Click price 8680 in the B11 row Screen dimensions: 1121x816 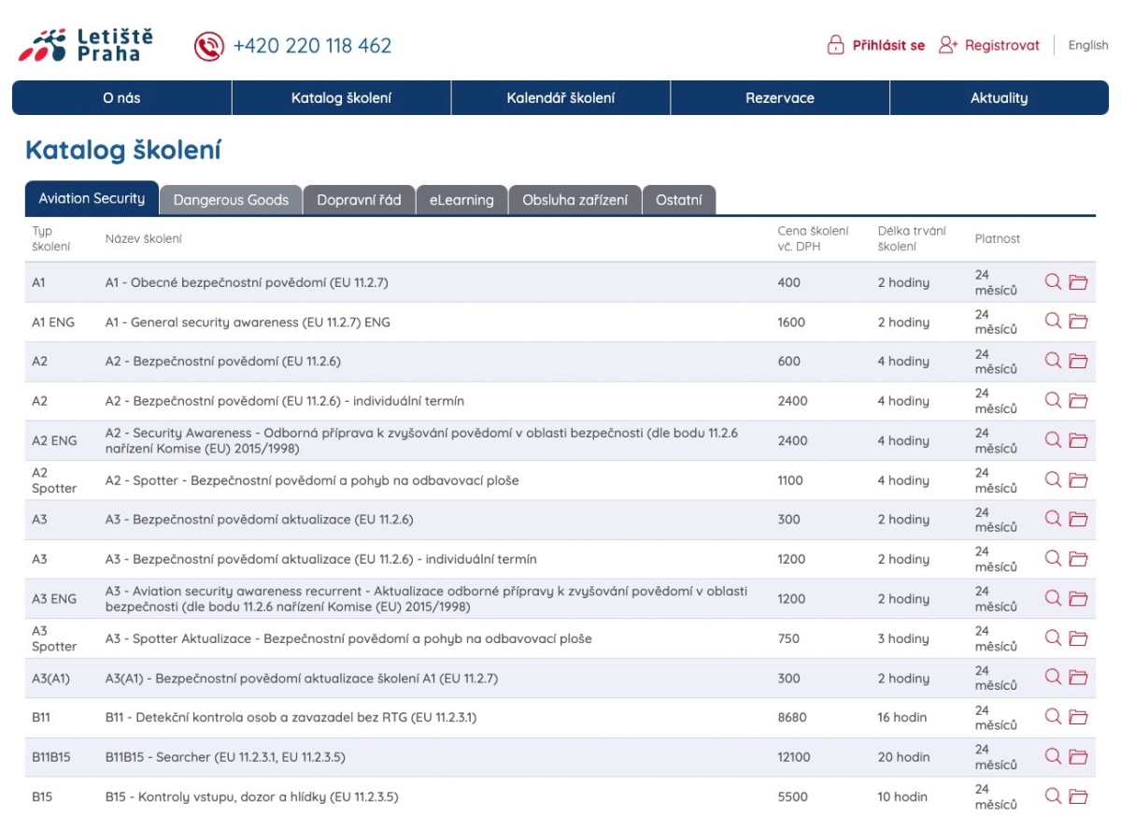(x=792, y=717)
